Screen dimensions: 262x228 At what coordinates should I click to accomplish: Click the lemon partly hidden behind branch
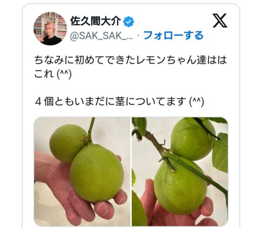193,139
